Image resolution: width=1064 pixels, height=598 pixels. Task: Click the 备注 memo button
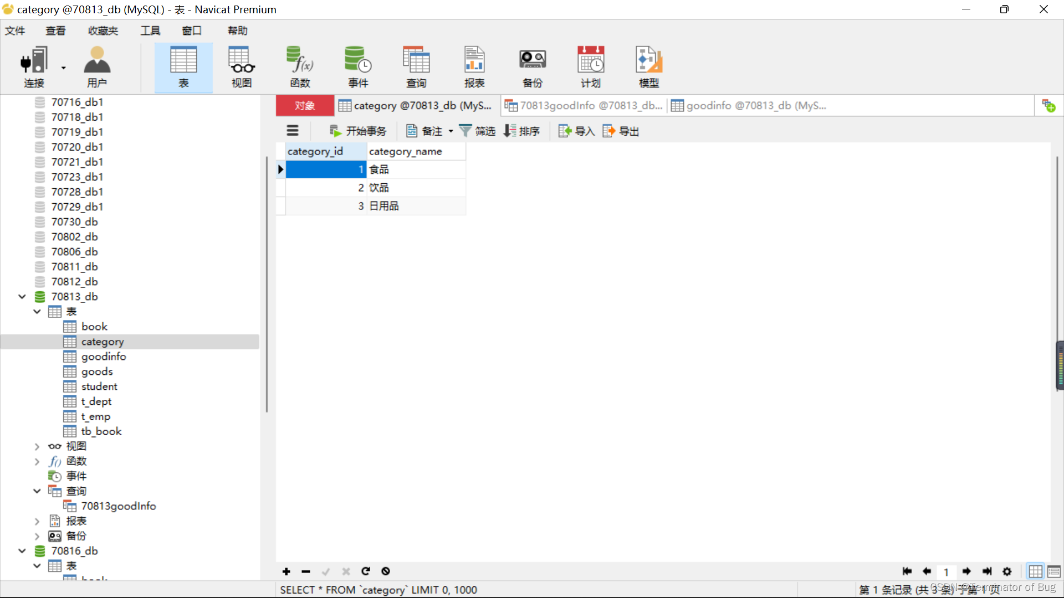point(424,131)
